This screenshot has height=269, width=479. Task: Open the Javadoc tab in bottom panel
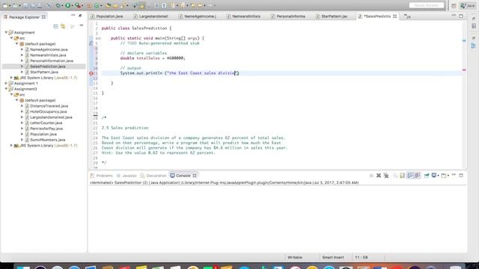click(x=126, y=176)
